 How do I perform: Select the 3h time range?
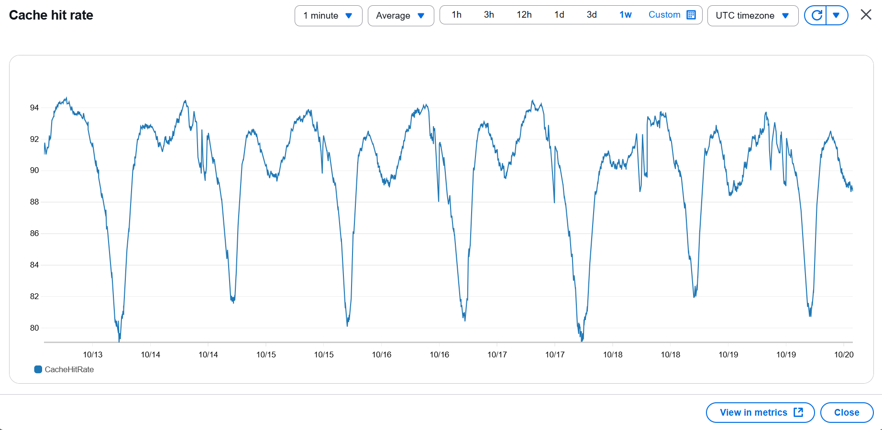coord(489,15)
